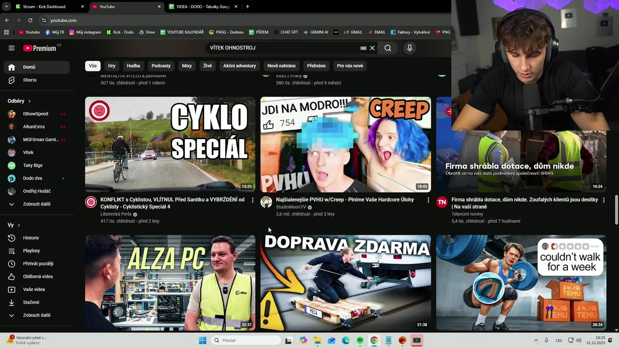Viewport: 619px width, 348px height.
Task: Select the Hry filter chip
Action: pos(112,66)
